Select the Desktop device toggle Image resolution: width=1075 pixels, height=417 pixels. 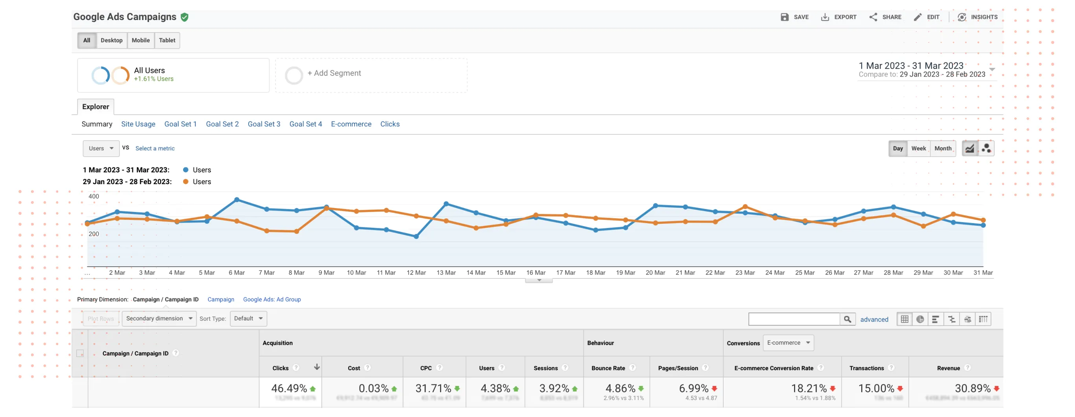tap(112, 40)
